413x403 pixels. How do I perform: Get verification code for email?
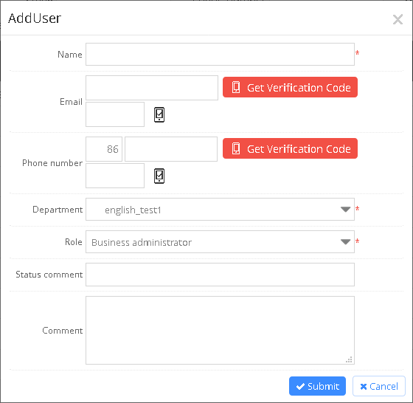(290, 87)
